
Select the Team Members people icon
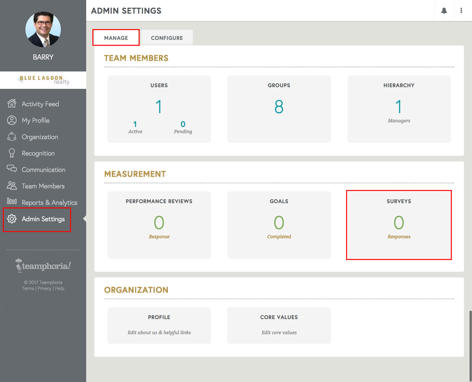(x=12, y=185)
